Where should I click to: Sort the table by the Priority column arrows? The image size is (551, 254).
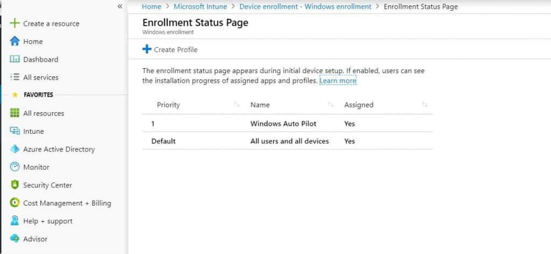[x=237, y=105]
